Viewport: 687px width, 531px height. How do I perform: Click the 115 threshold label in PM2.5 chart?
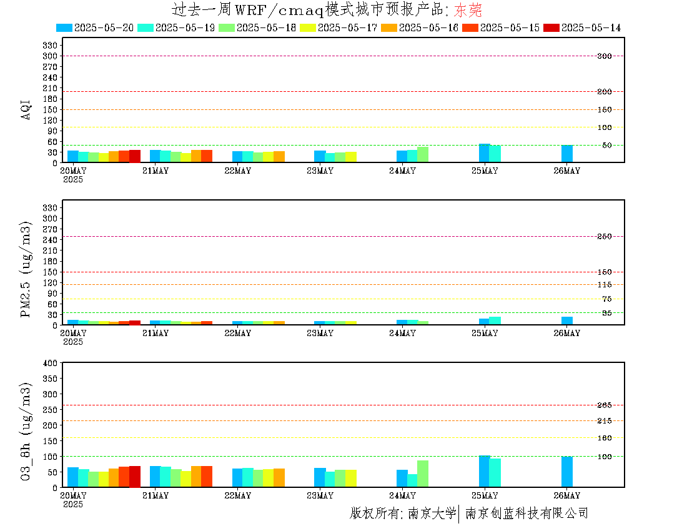point(605,285)
